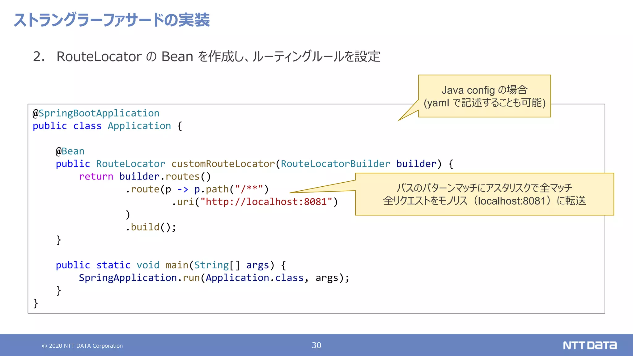Click the slide title ストラングラーファサードの実装
This screenshot has width=633, height=356.
[x=112, y=20]
